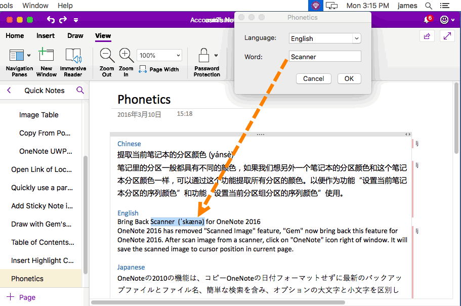Open the quick access toolbar customize arrow
The width and height of the screenshot is (461, 306).
click(76, 20)
